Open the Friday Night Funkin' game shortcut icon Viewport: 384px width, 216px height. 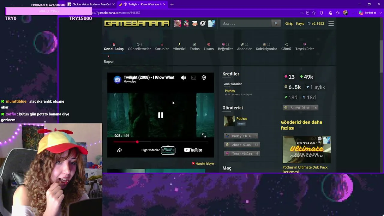[186, 23]
